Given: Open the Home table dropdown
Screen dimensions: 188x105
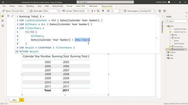Looking at the screenshot, I should tap(51, 11).
